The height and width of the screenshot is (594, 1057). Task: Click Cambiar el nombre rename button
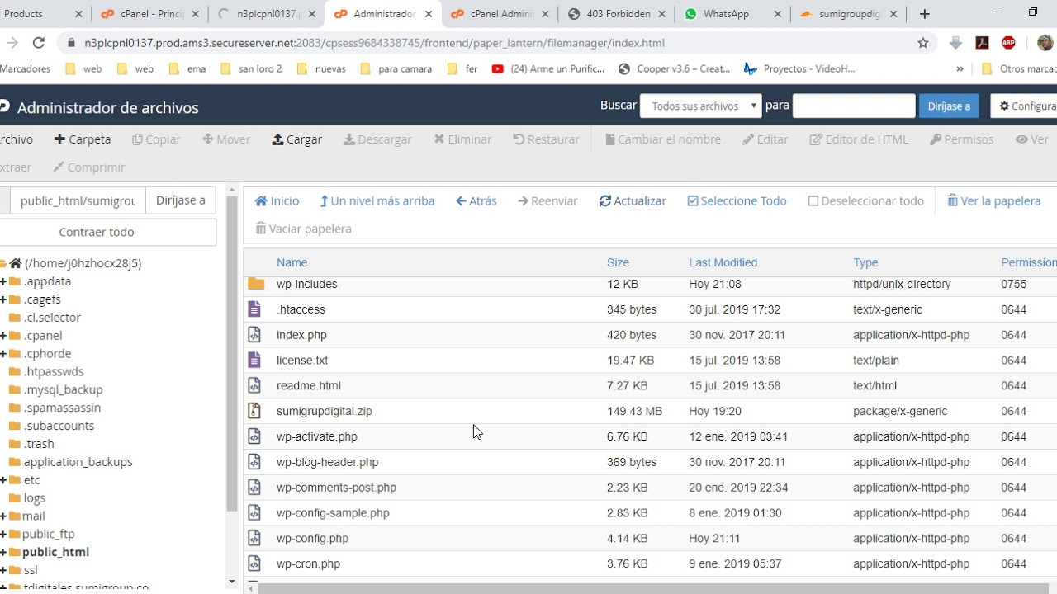(x=663, y=139)
